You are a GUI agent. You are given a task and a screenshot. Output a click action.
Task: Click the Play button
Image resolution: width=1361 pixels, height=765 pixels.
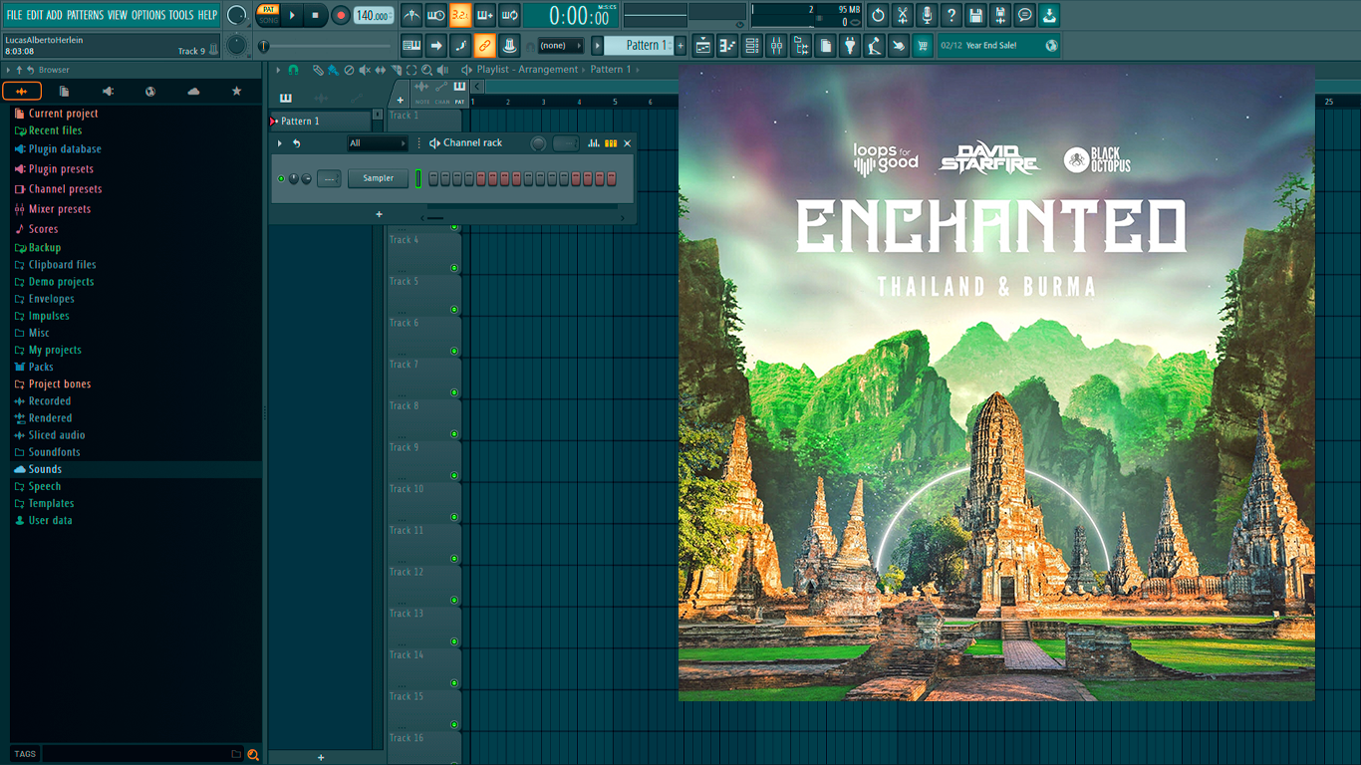coord(292,15)
